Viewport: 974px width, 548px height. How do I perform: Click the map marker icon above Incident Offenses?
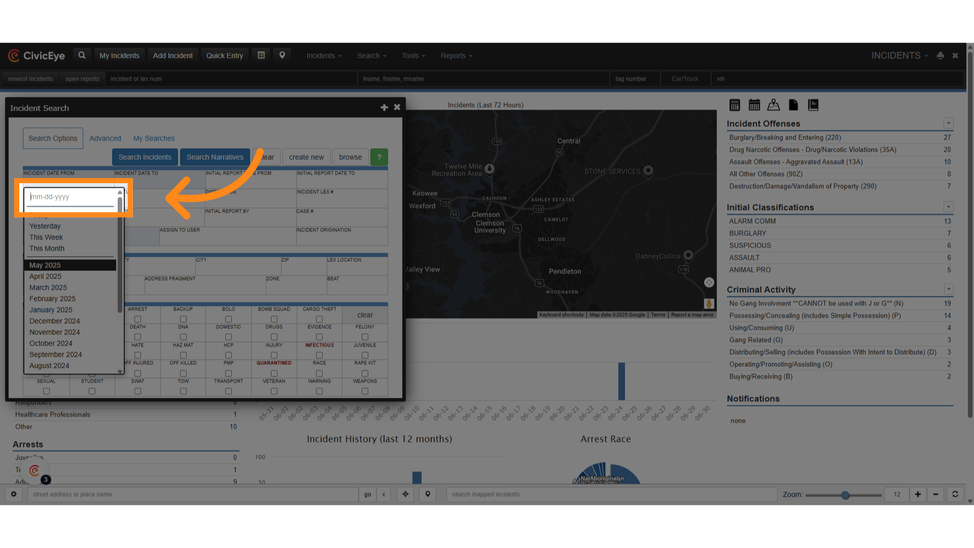coord(774,105)
